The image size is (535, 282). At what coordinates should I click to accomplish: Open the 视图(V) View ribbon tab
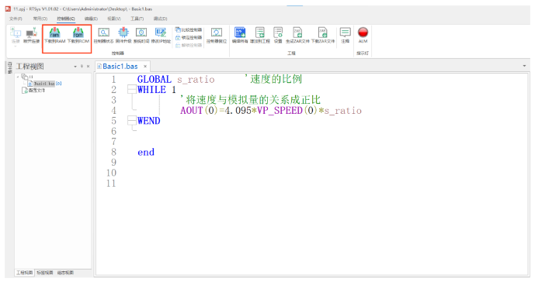tap(114, 19)
